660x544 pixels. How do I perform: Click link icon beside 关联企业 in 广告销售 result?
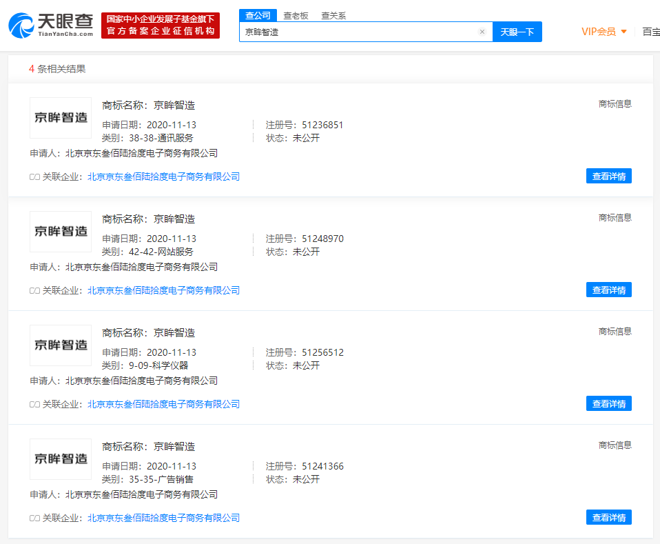(34, 518)
